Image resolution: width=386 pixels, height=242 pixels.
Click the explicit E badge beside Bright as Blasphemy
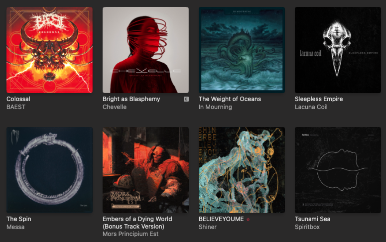pyautogui.click(x=186, y=99)
